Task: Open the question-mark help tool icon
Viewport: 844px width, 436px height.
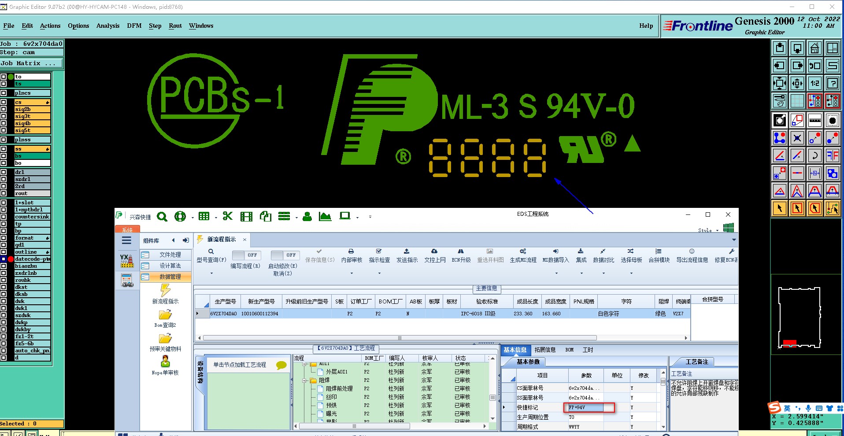Action: click(833, 83)
